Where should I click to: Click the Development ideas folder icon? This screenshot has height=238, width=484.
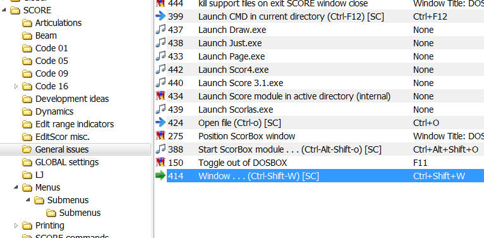(27, 99)
